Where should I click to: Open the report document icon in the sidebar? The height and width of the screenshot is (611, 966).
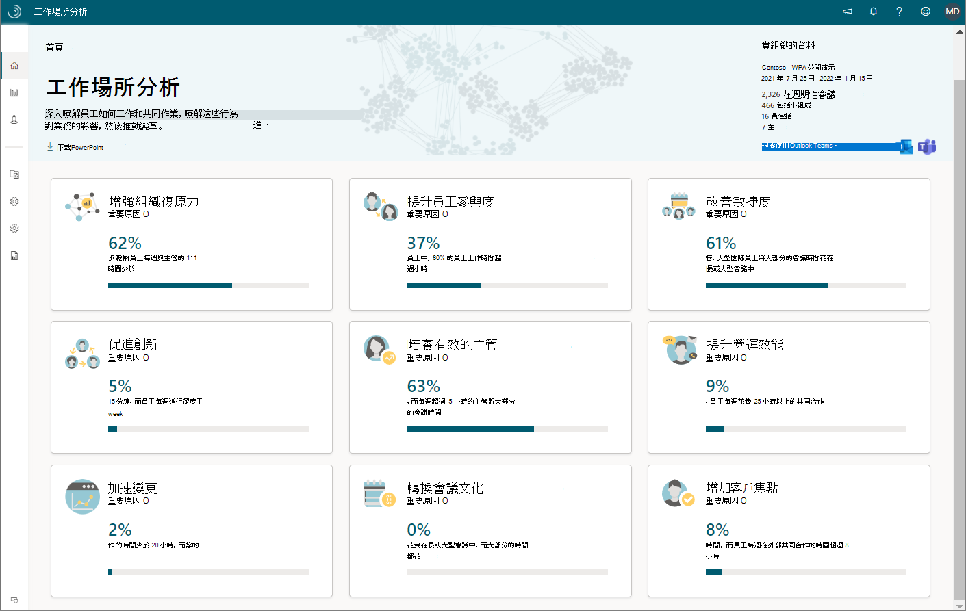pyautogui.click(x=14, y=256)
